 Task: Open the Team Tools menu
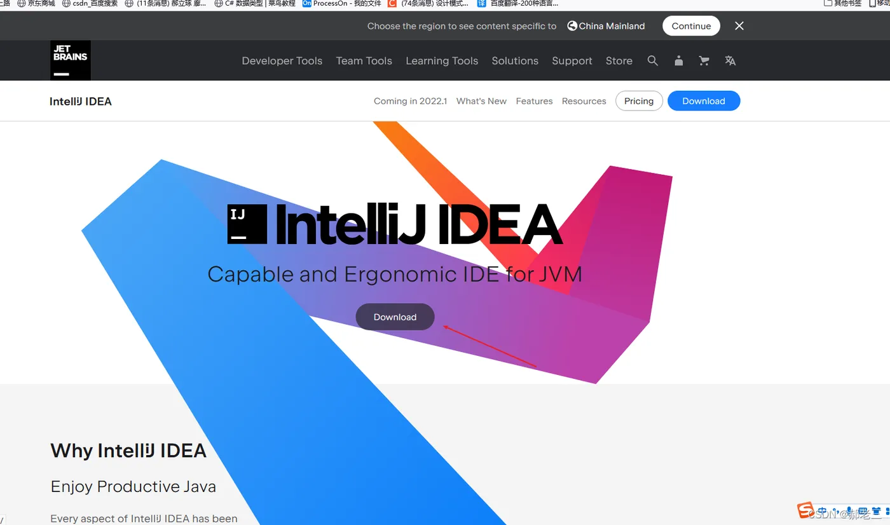(364, 61)
